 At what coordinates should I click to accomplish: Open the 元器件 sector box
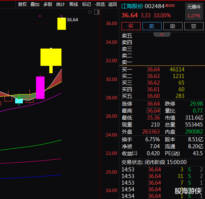(194, 11)
